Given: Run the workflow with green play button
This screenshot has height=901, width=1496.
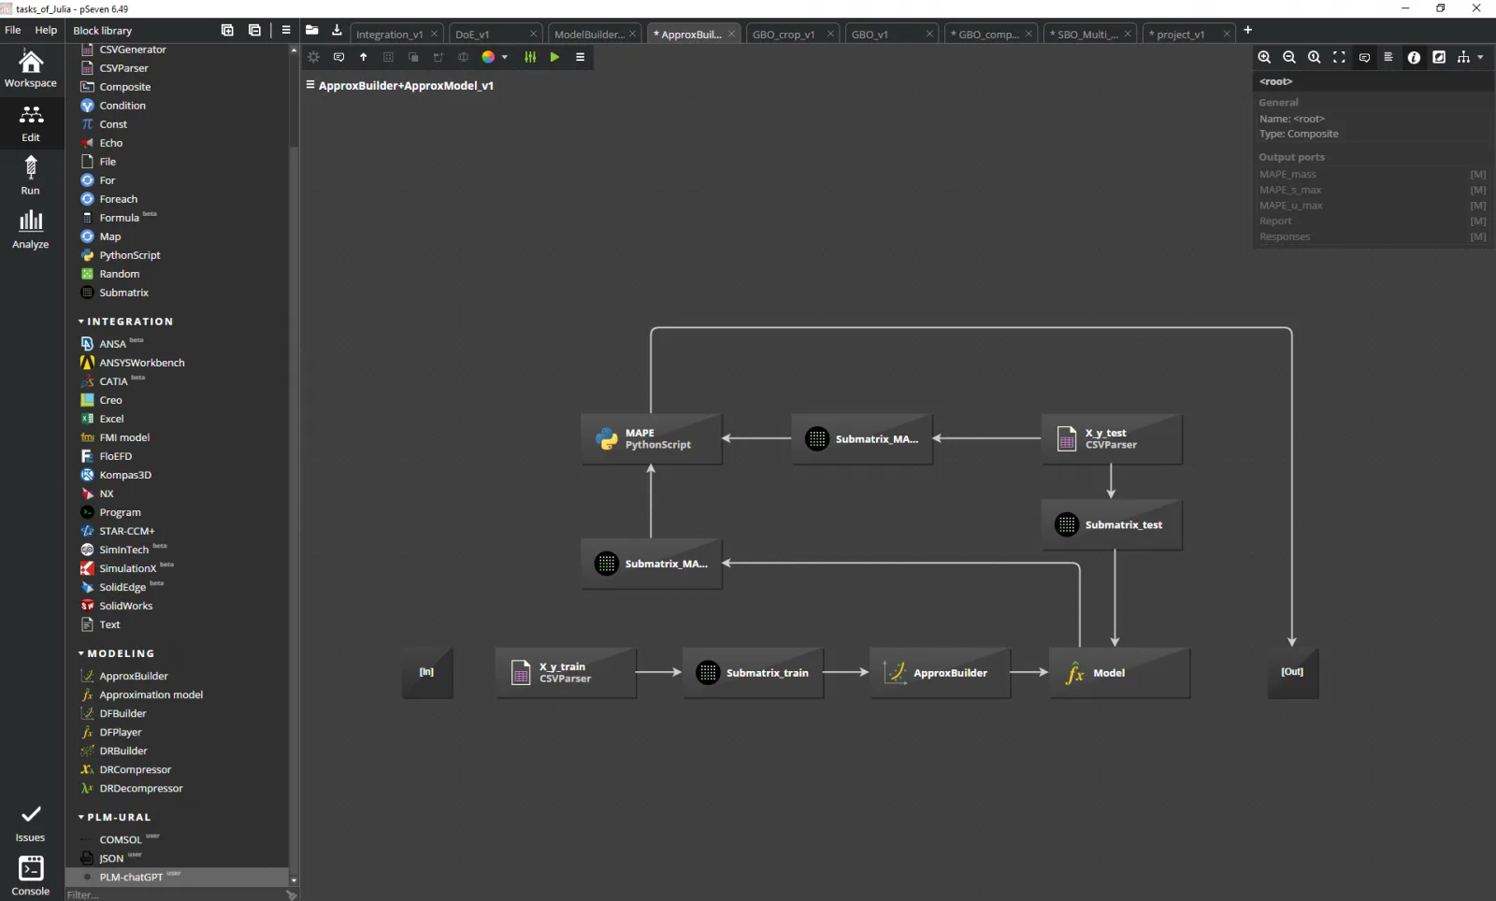Looking at the screenshot, I should point(554,57).
